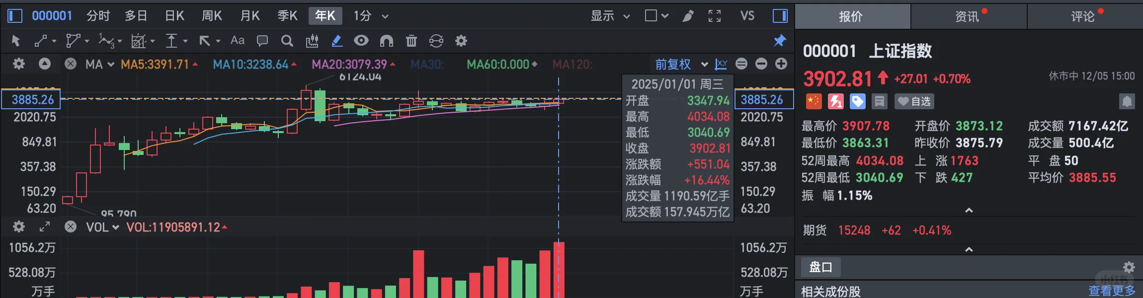Collapse main chart with up-triangle icon
Viewport: 1143px width, 298px height.
pos(45,64)
